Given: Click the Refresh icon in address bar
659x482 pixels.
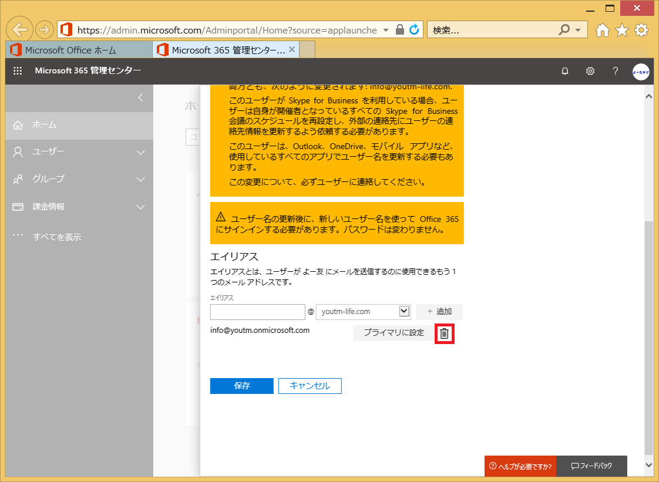Looking at the screenshot, I should [x=414, y=29].
